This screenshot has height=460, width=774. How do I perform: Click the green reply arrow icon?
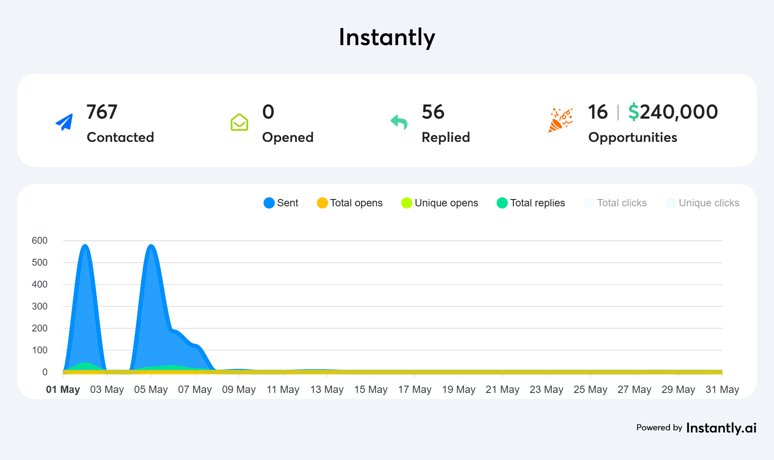(399, 122)
